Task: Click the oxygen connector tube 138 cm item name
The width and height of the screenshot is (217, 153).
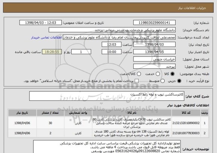Action: [132, 133]
